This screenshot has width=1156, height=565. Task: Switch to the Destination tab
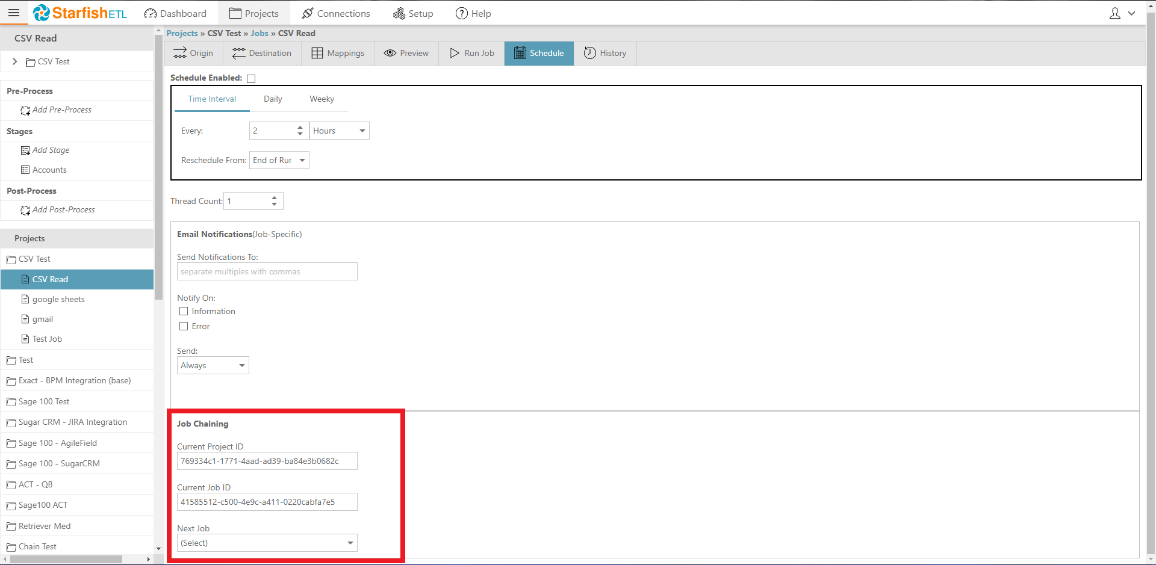(x=262, y=53)
